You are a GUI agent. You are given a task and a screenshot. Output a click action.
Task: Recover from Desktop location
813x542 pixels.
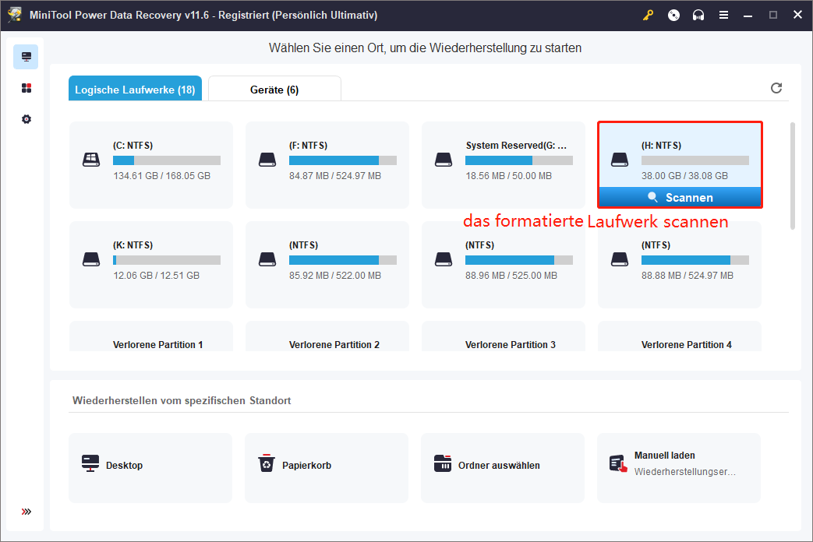(150, 466)
